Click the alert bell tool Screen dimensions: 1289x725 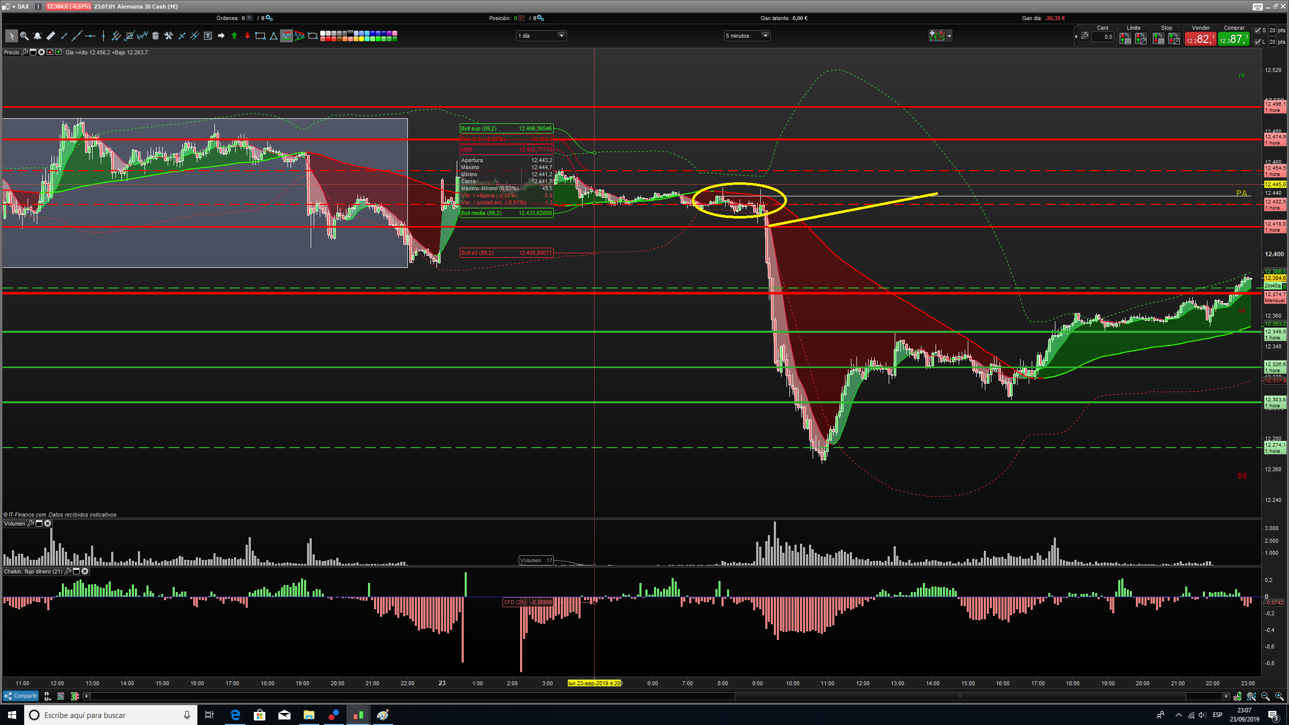[x=37, y=36]
